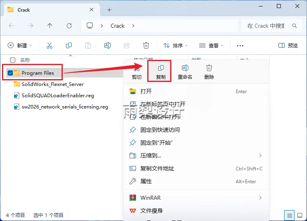
Task: Select sw2026_network_serials_licensing.reg file
Action: (61, 107)
